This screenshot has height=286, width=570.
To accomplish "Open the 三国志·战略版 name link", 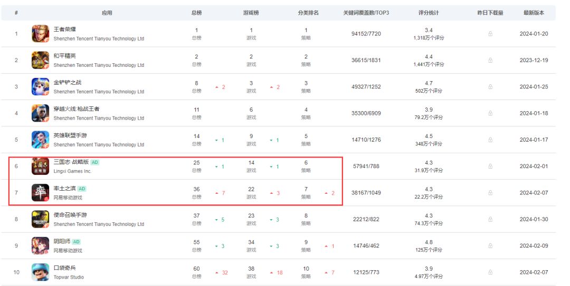I will coord(71,162).
